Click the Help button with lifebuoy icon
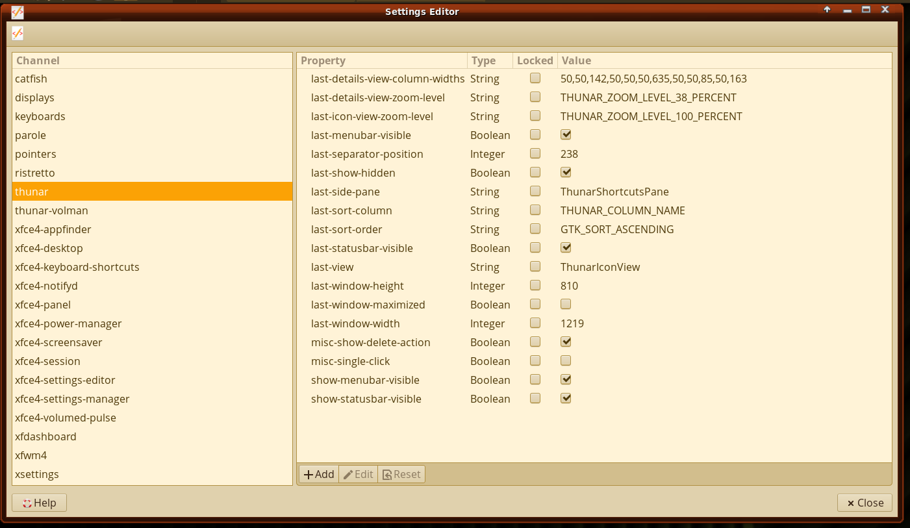910x528 pixels. coord(39,503)
